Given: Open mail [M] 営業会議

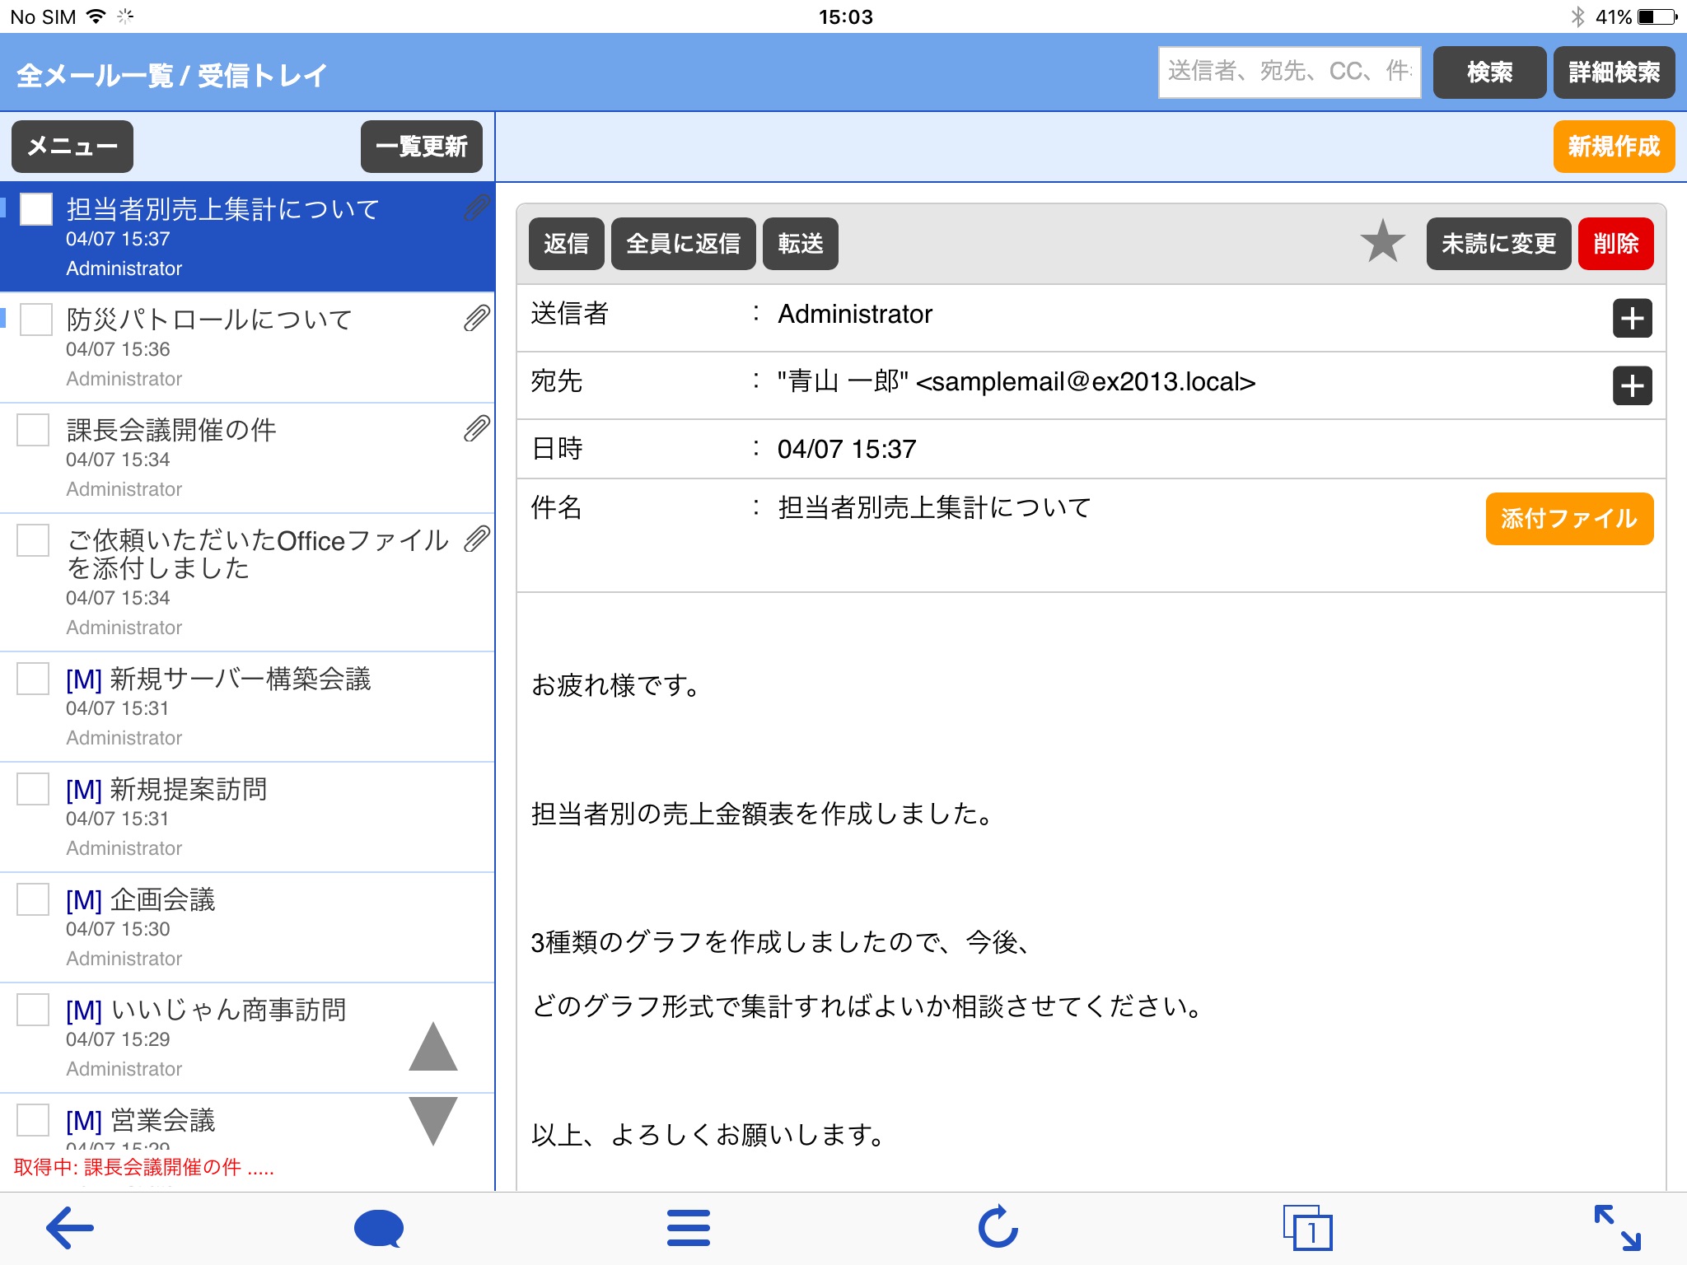Looking at the screenshot, I should click(247, 1124).
